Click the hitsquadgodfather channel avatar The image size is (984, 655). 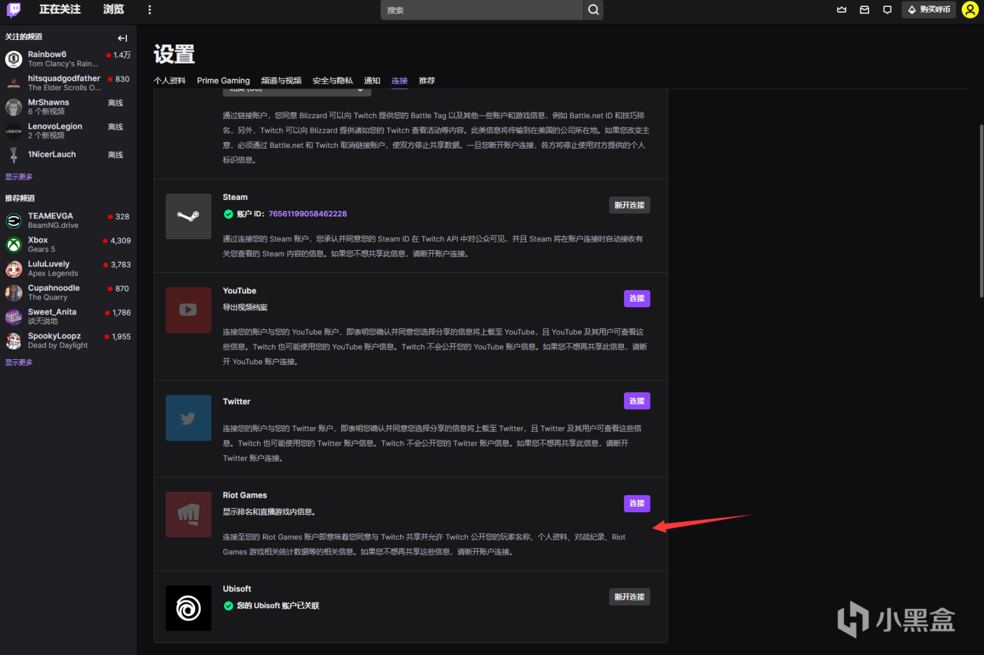(x=14, y=83)
